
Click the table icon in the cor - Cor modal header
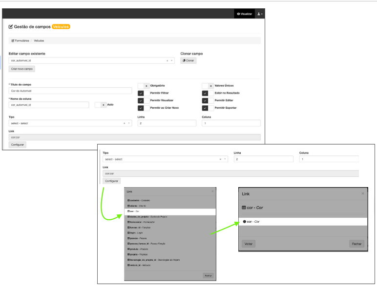pos(244,208)
